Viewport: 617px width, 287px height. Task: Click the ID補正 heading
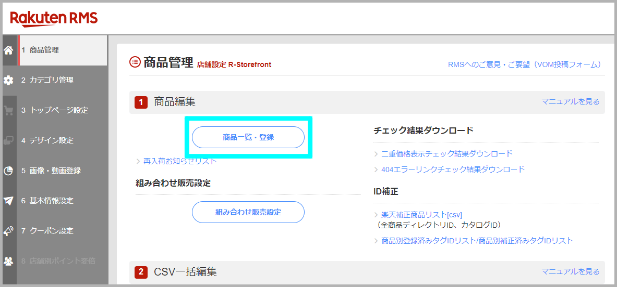click(x=386, y=192)
